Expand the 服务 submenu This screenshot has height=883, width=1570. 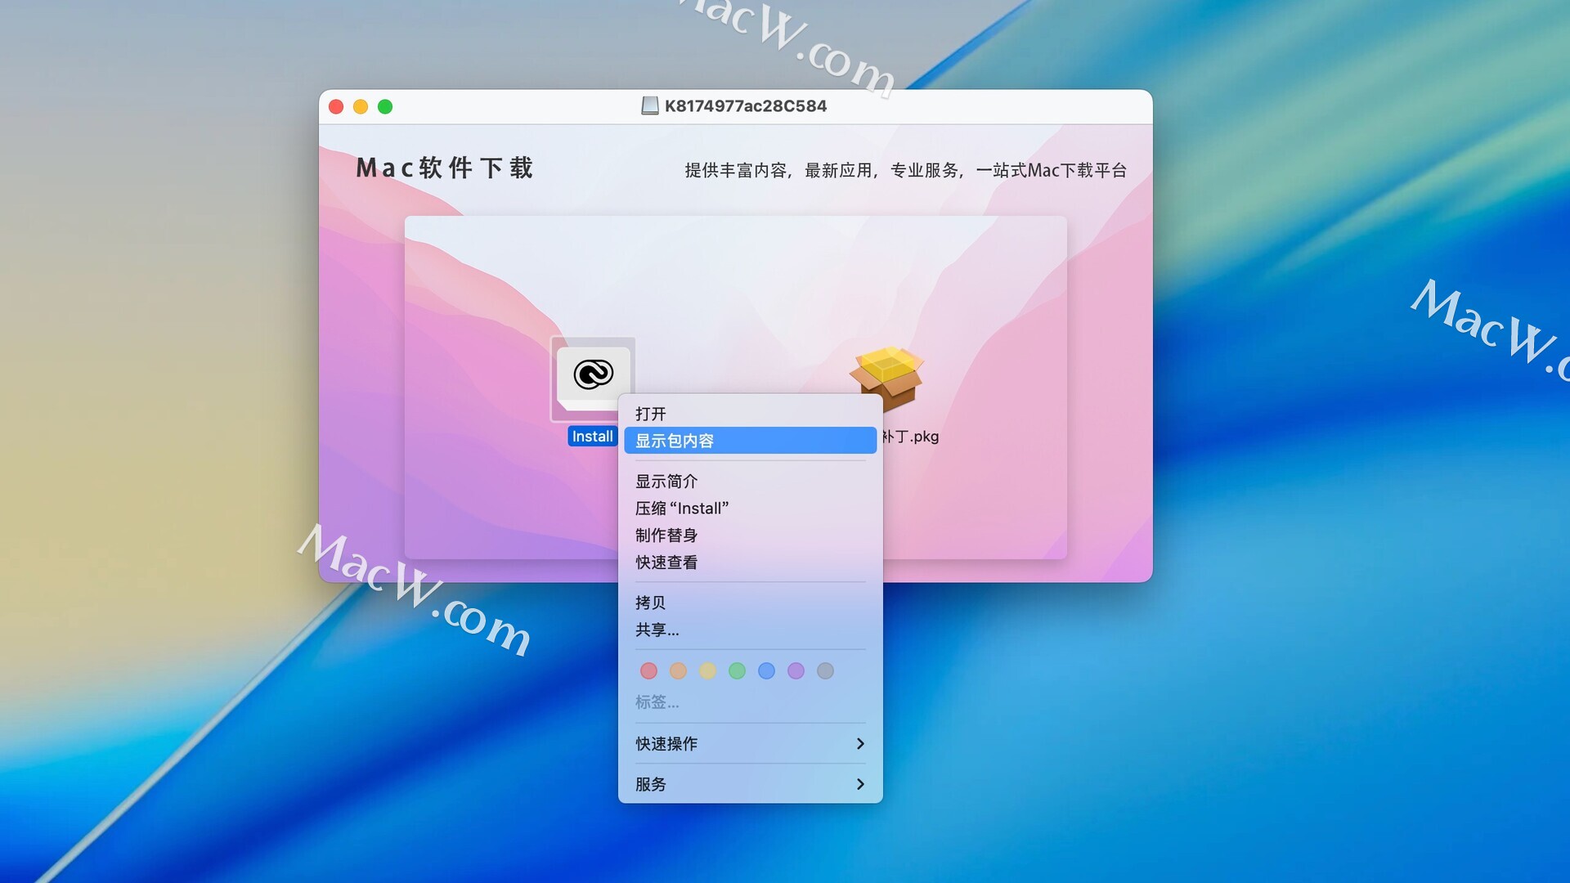click(x=750, y=784)
